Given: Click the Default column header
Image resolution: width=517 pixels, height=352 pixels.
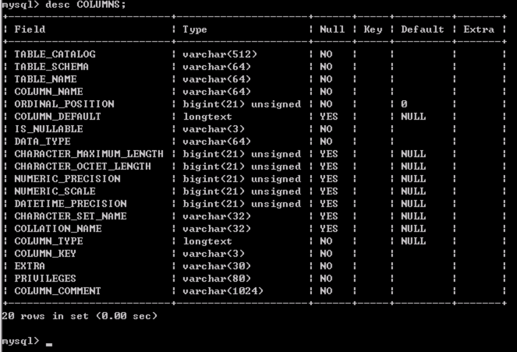Looking at the screenshot, I should tap(422, 29).
